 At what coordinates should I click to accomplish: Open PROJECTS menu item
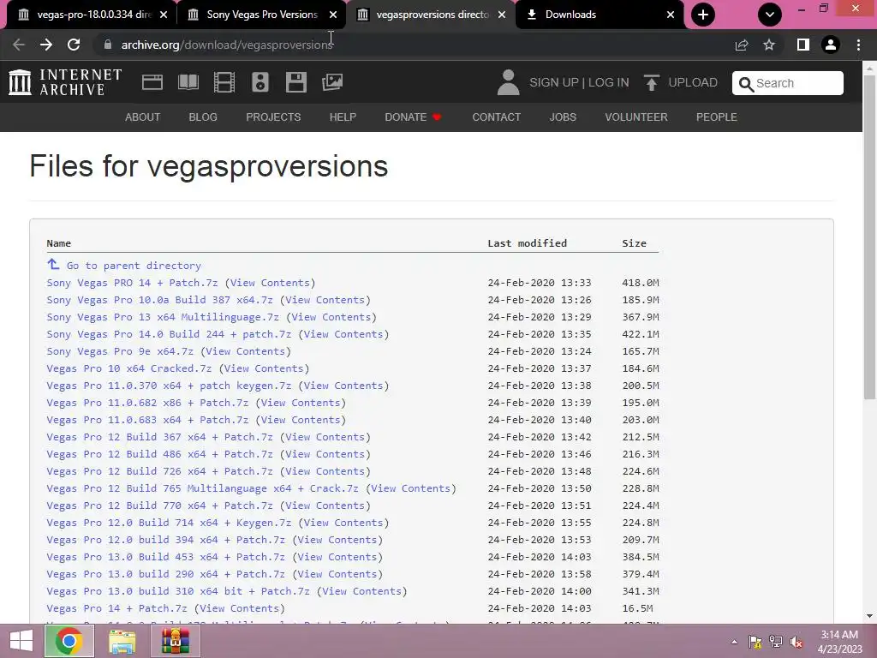point(273,117)
